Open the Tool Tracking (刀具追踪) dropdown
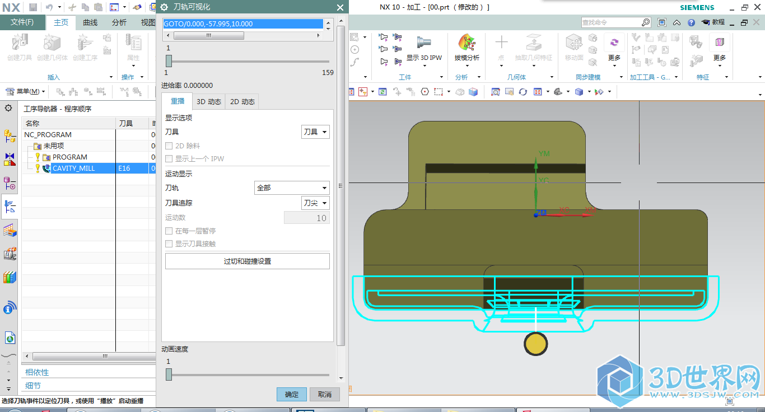The height and width of the screenshot is (412, 765). 315,203
